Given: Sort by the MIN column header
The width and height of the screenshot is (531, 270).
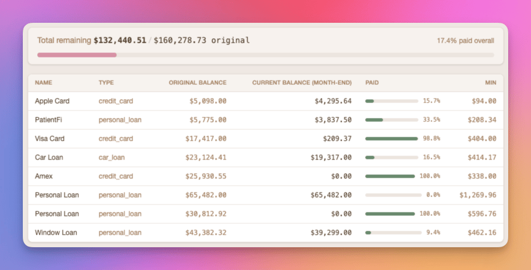Looking at the screenshot, I should point(491,83).
